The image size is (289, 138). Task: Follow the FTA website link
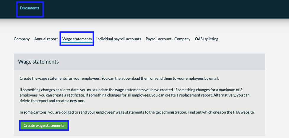point(236,112)
